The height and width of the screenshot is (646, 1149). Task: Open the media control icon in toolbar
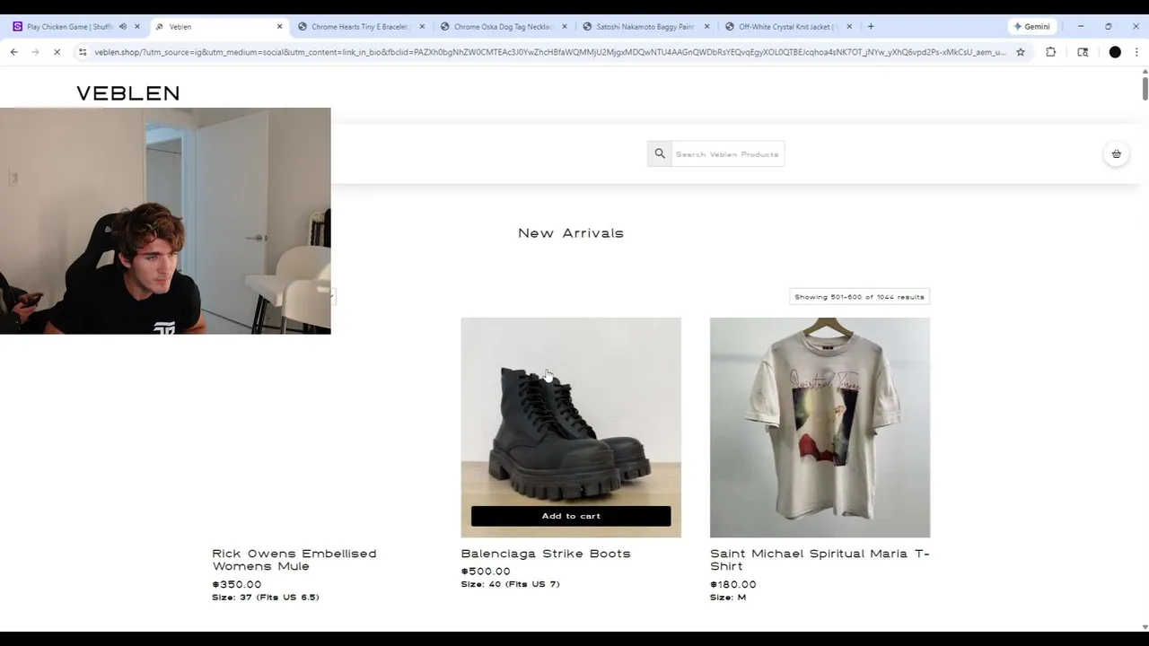point(1083,52)
